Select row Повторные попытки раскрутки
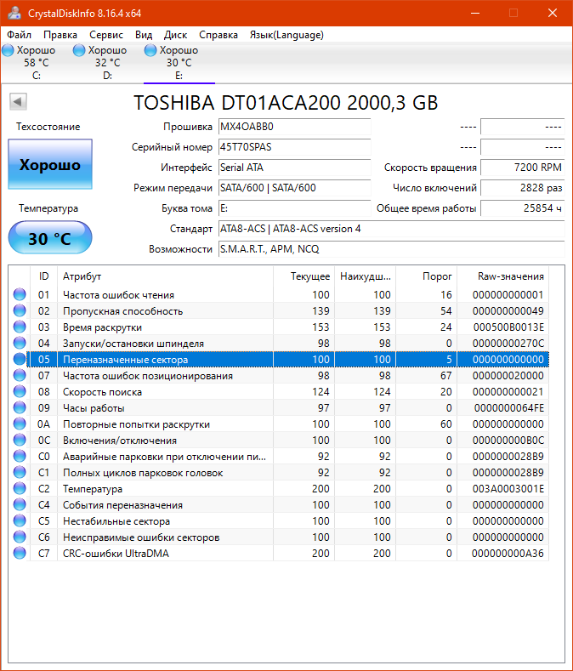573x671 pixels. click(x=289, y=424)
